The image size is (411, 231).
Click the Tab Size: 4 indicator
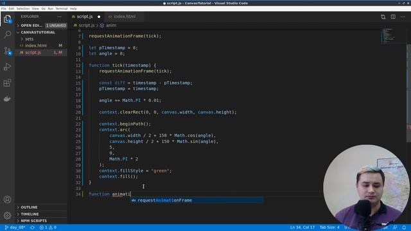tap(329, 227)
